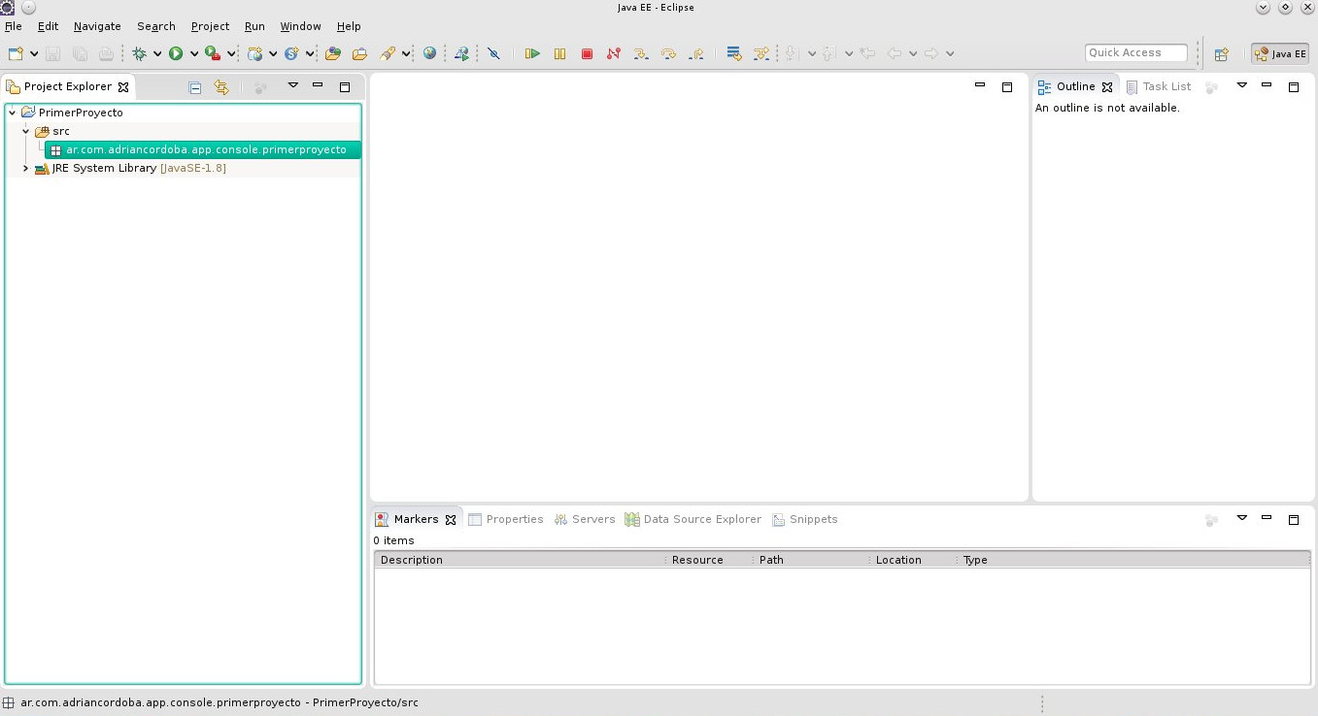Step Over using the debug toolbar icon
The height and width of the screenshot is (716, 1318).
[x=669, y=53]
